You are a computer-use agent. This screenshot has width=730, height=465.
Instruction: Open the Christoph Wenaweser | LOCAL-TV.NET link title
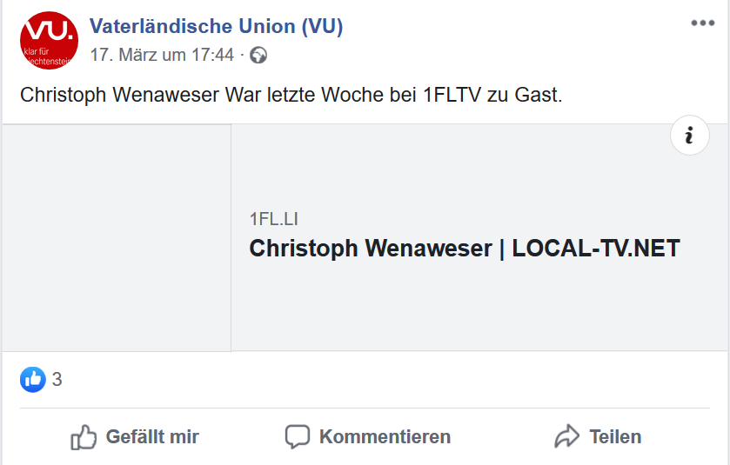click(x=464, y=249)
